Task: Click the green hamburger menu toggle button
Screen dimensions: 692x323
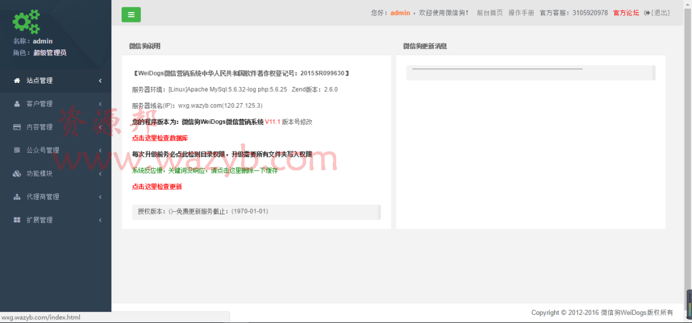Action: 131,14
